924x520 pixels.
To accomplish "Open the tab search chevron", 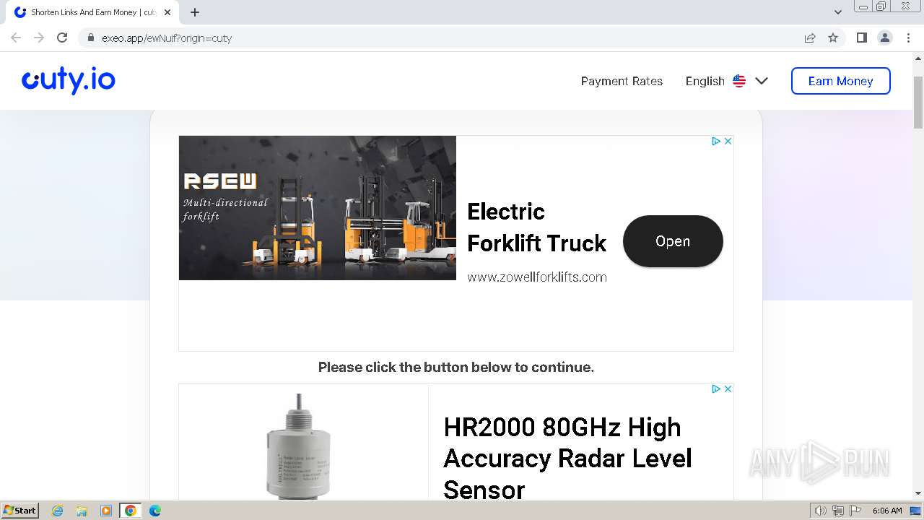I will pyautogui.click(x=838, y=12).
